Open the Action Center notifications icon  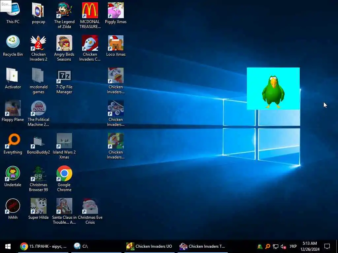point(327,246)
